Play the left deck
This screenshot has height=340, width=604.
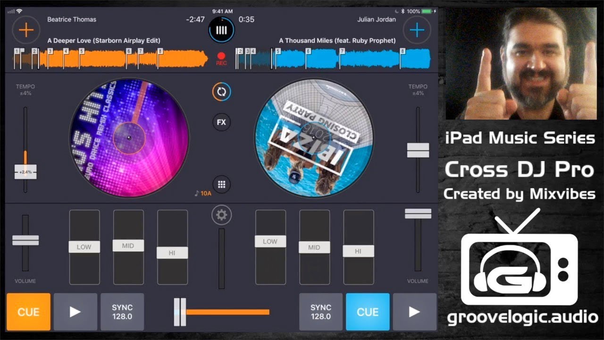click(x=75, y=312)
